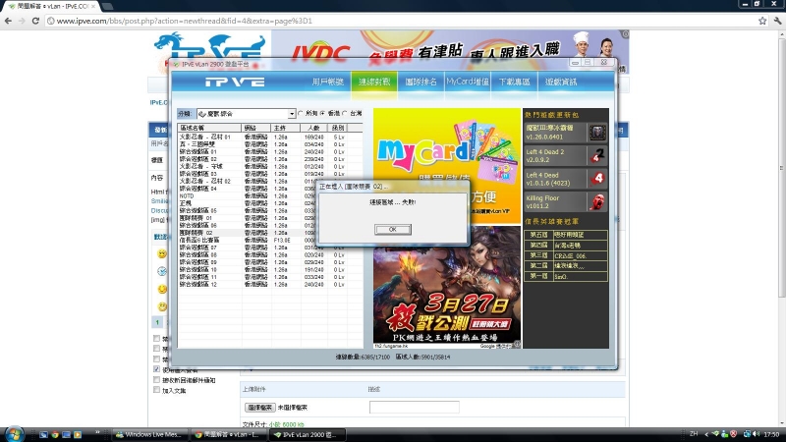The height and width of the screenshot is (442, 786).
Task: Click the browser forward arrow
Action: coord(22,21)
